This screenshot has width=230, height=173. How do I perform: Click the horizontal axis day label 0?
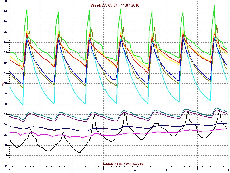(10, 170)
